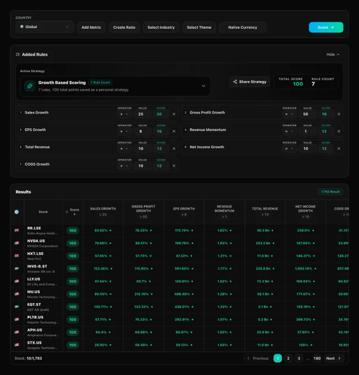The width and height of the screenshot is (359, 375).
Task: Click the share icon in Share Strategy
Action: (235, 82)
